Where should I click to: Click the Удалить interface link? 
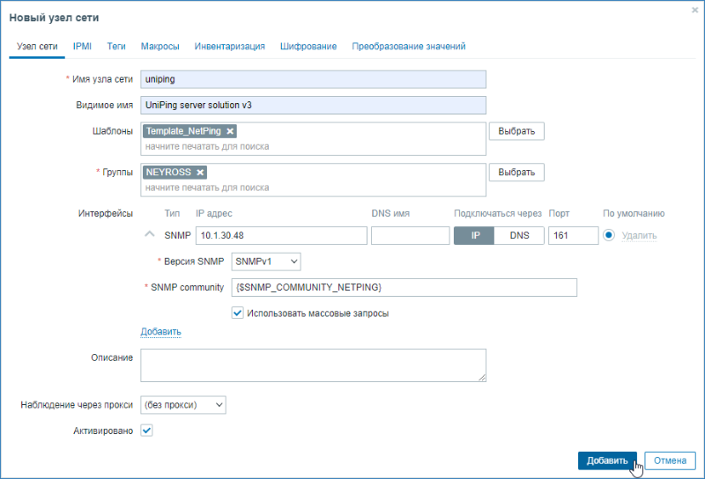click(639, 235)
